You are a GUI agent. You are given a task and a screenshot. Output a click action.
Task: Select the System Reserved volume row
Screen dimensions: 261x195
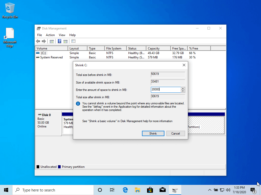51,57
